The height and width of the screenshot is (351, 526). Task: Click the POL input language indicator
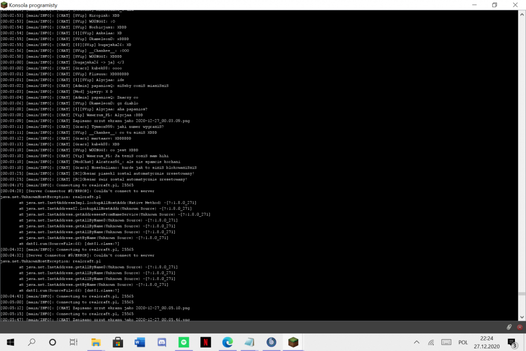[x=463, y=342]
